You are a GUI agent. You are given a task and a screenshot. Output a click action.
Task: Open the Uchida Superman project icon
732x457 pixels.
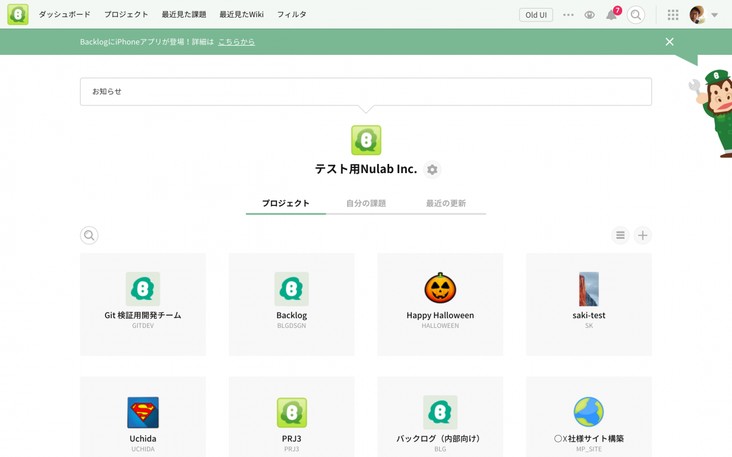143,413
